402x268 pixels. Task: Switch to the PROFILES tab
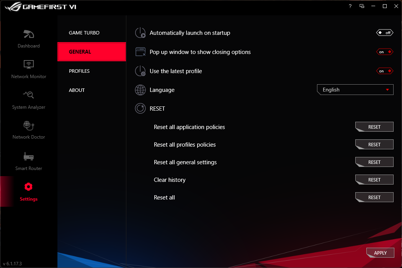[x=79, y=71]
